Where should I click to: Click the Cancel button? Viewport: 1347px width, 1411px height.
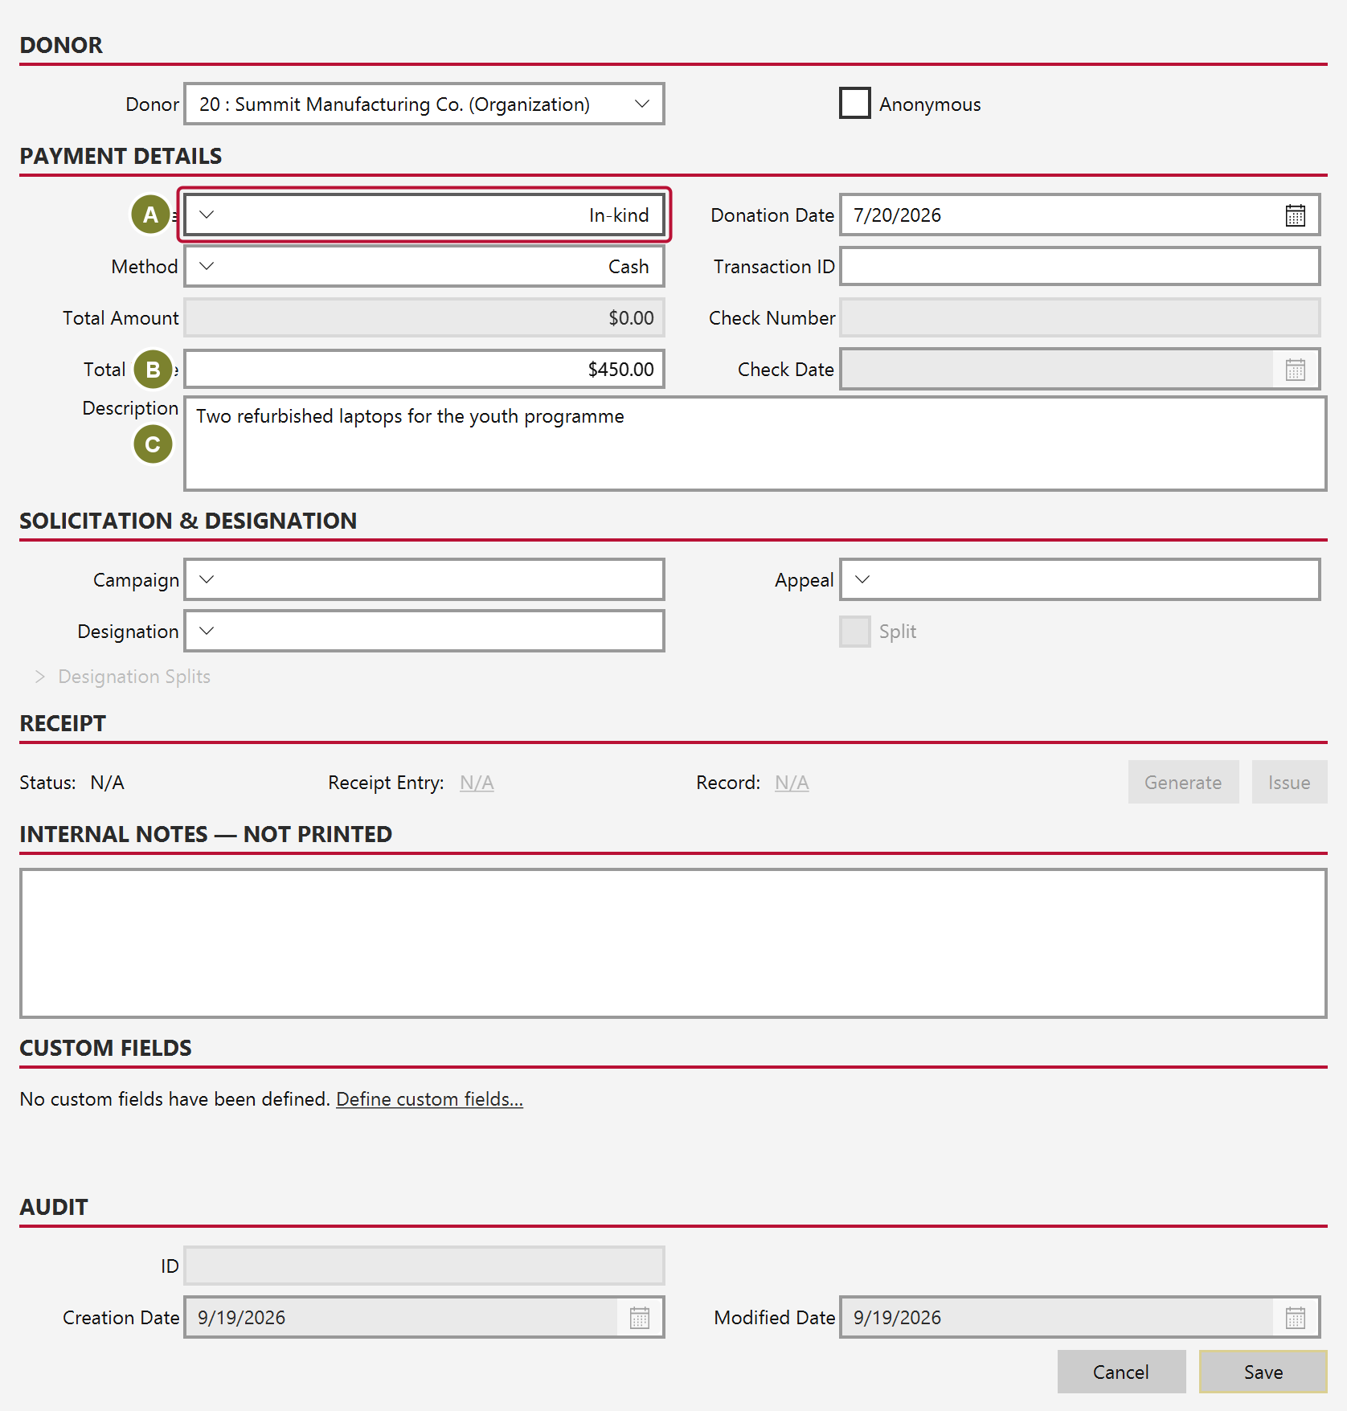point(1121,1372)
